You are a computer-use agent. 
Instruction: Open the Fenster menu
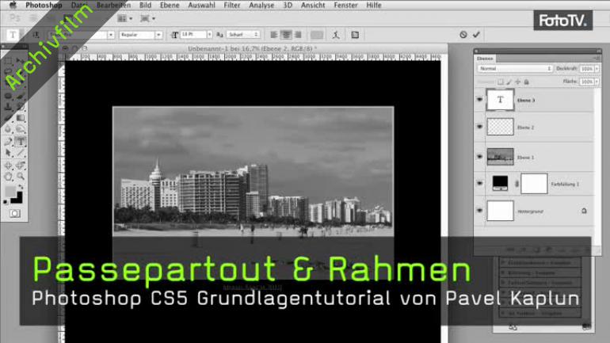pyautogui.click(x=345, y=5)
